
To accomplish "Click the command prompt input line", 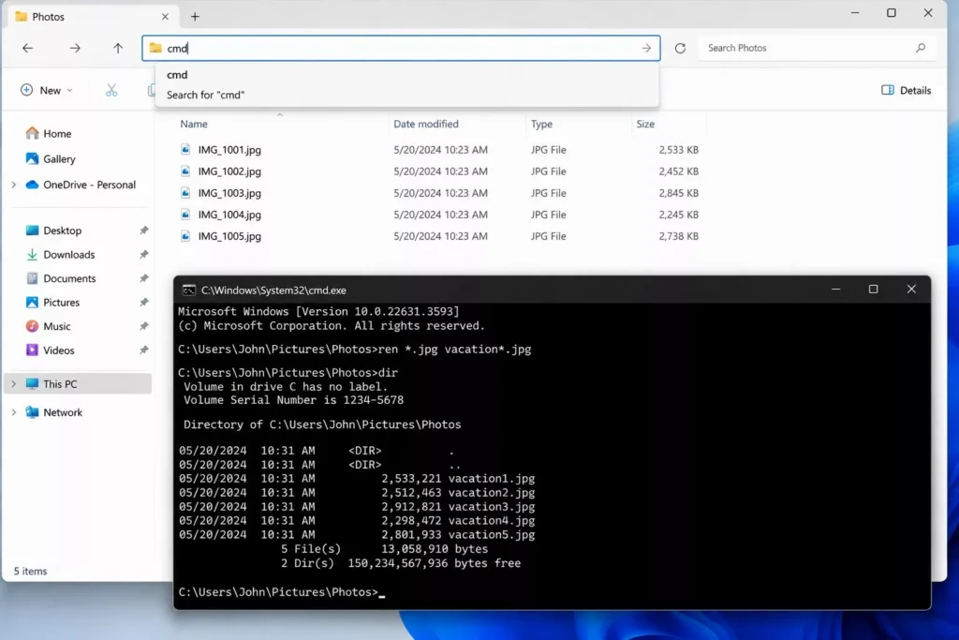I will (x=282, y=592).
